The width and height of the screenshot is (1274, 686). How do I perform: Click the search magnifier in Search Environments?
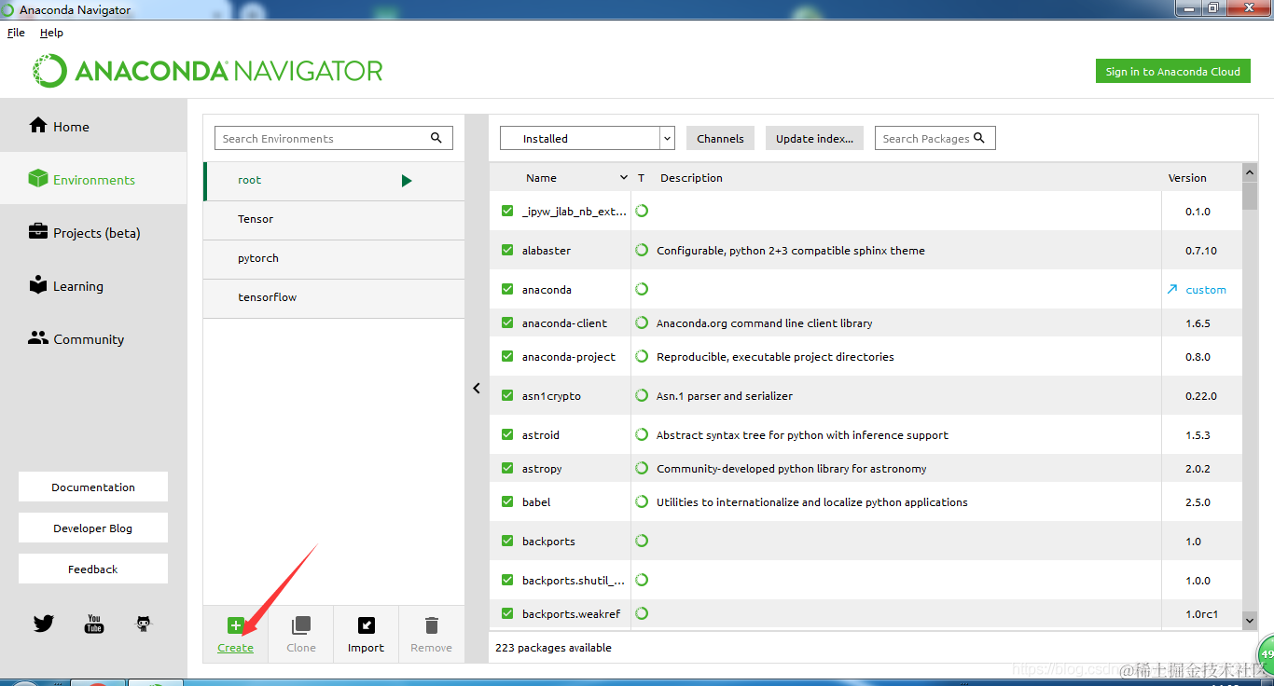pos(436,138)
